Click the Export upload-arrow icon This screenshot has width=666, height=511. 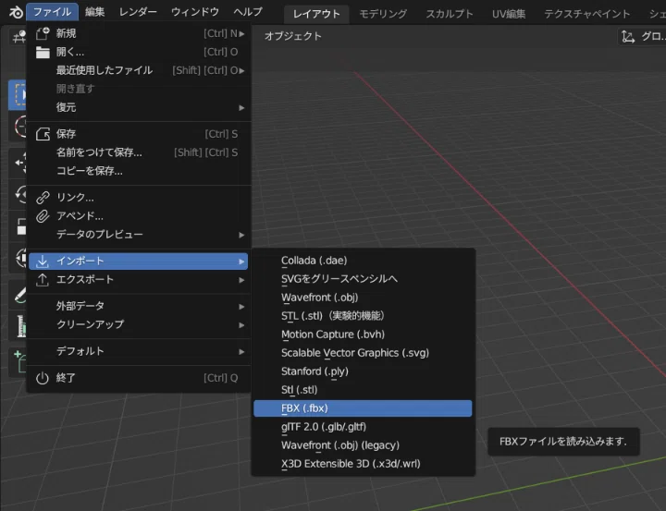tap(42, 280)
